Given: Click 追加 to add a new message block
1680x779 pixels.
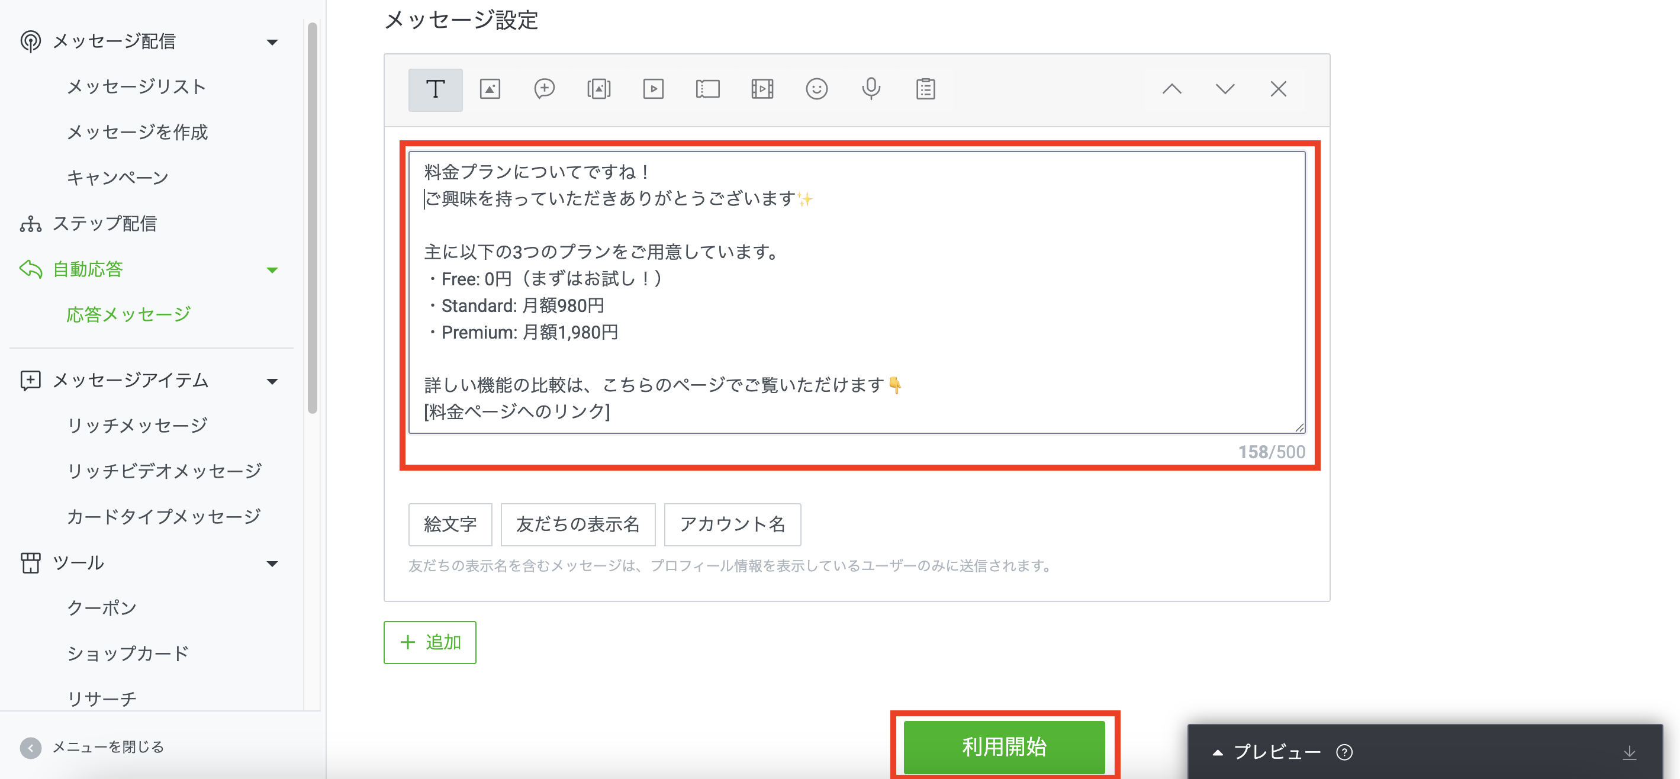Looking at the screenshot, I should 430,643.
